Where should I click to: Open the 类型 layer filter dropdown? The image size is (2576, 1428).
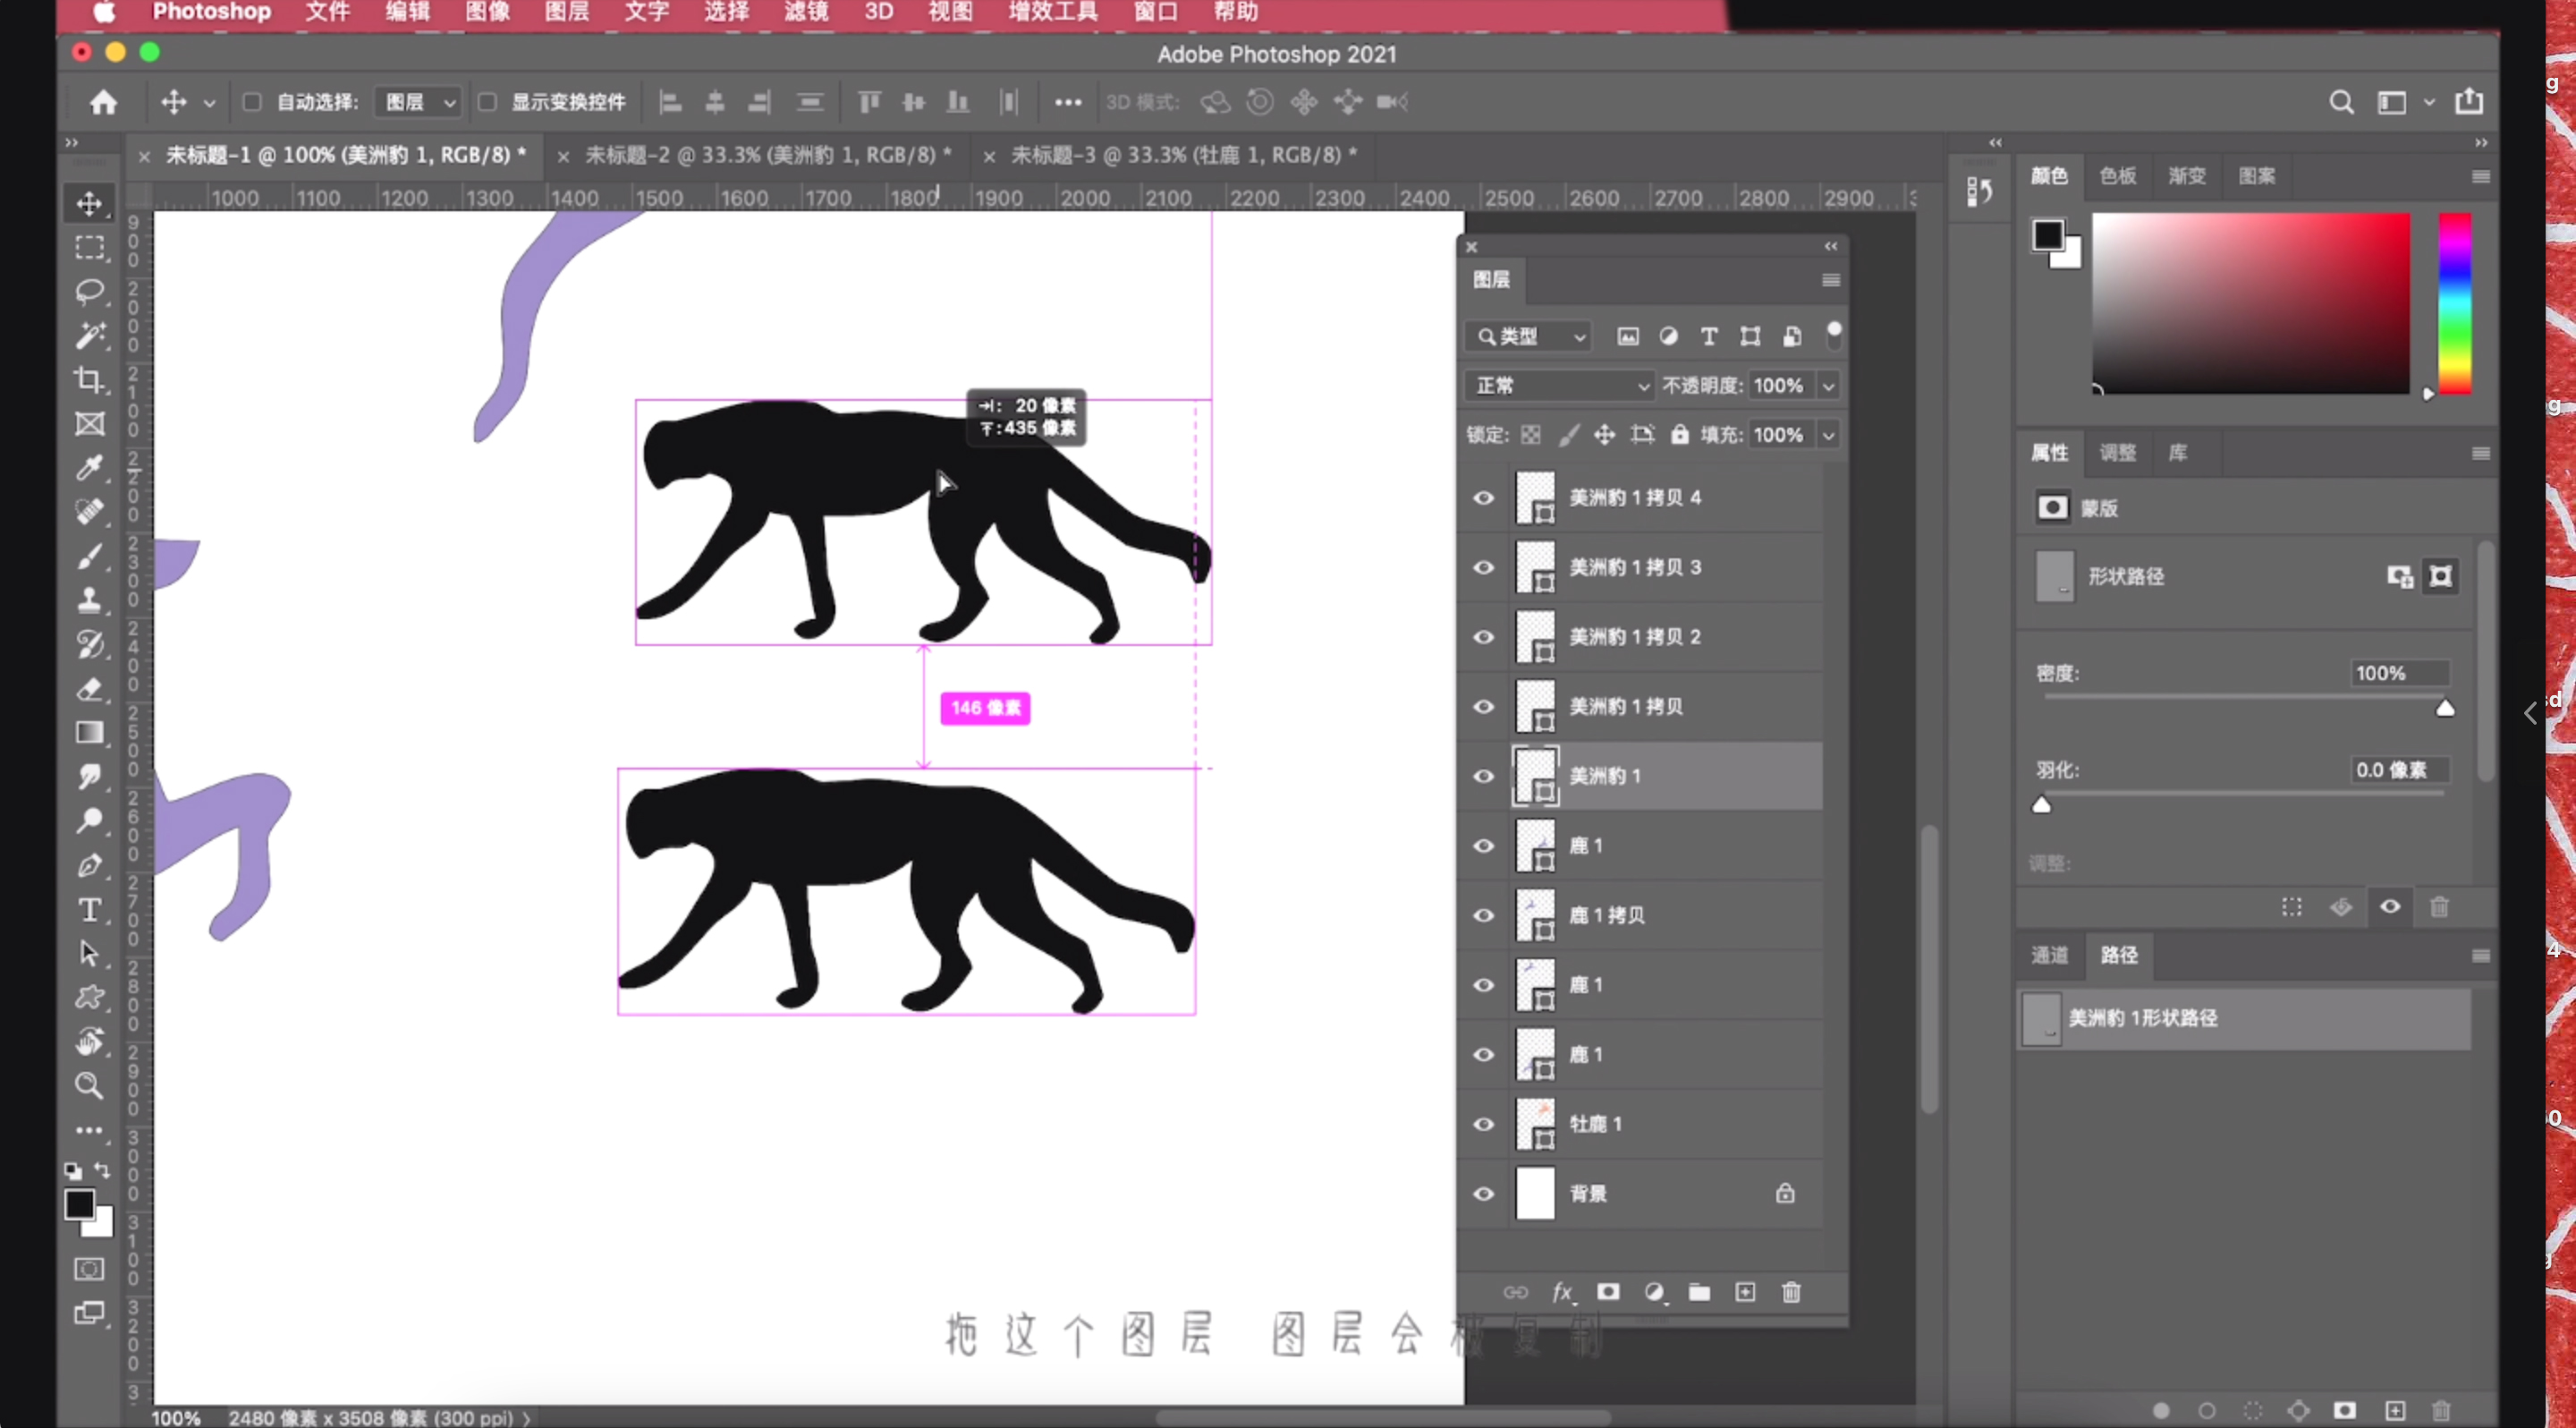(1529, 337)
